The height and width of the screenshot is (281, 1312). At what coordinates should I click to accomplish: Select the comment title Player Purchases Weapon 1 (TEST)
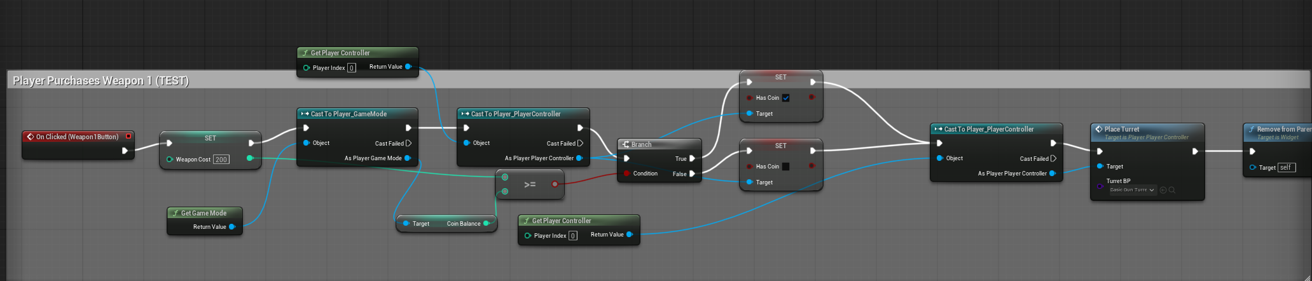[x=100, y=81]
